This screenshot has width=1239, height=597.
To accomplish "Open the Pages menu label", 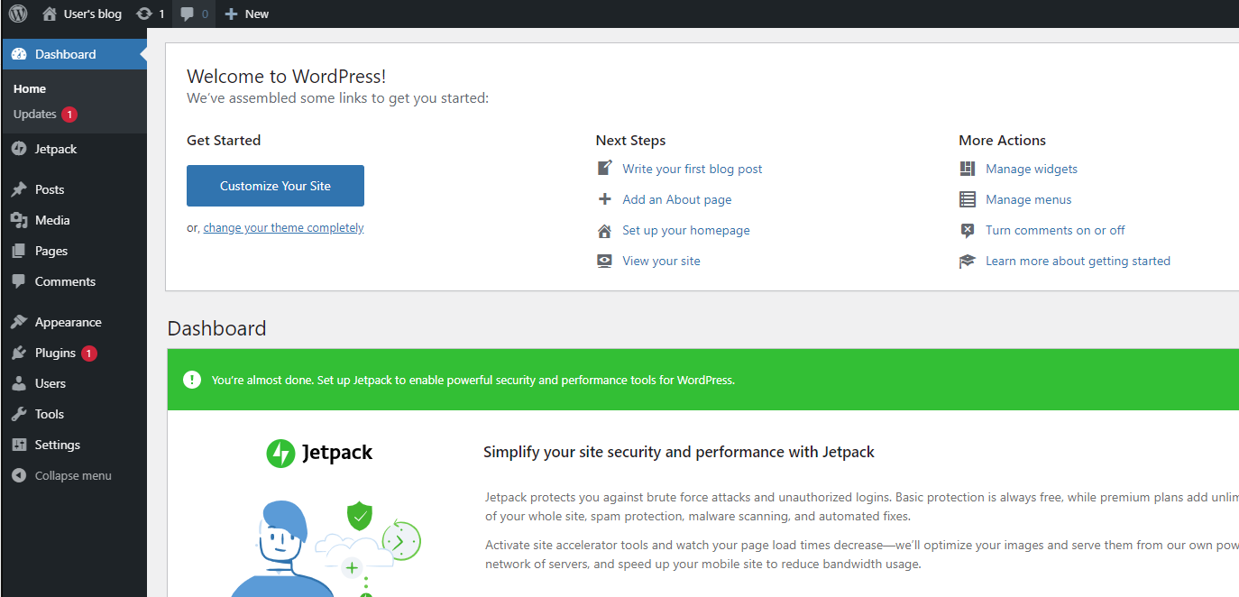I will pyautogui.click(x=51, y=251).
